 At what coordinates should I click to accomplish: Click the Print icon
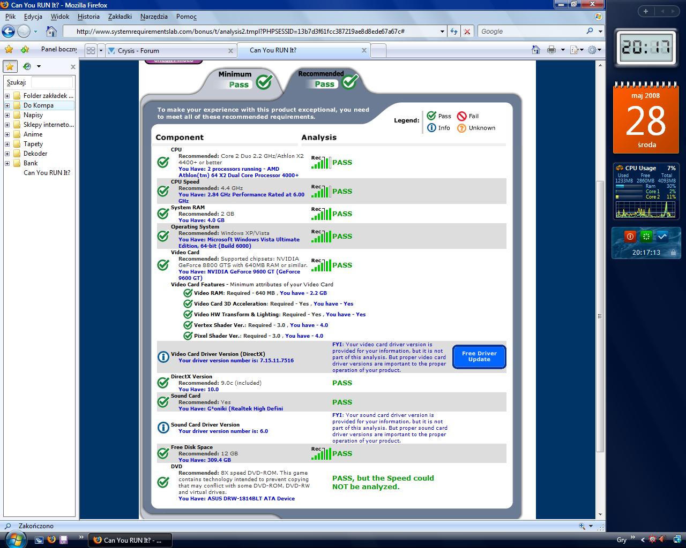coord(551,50)
